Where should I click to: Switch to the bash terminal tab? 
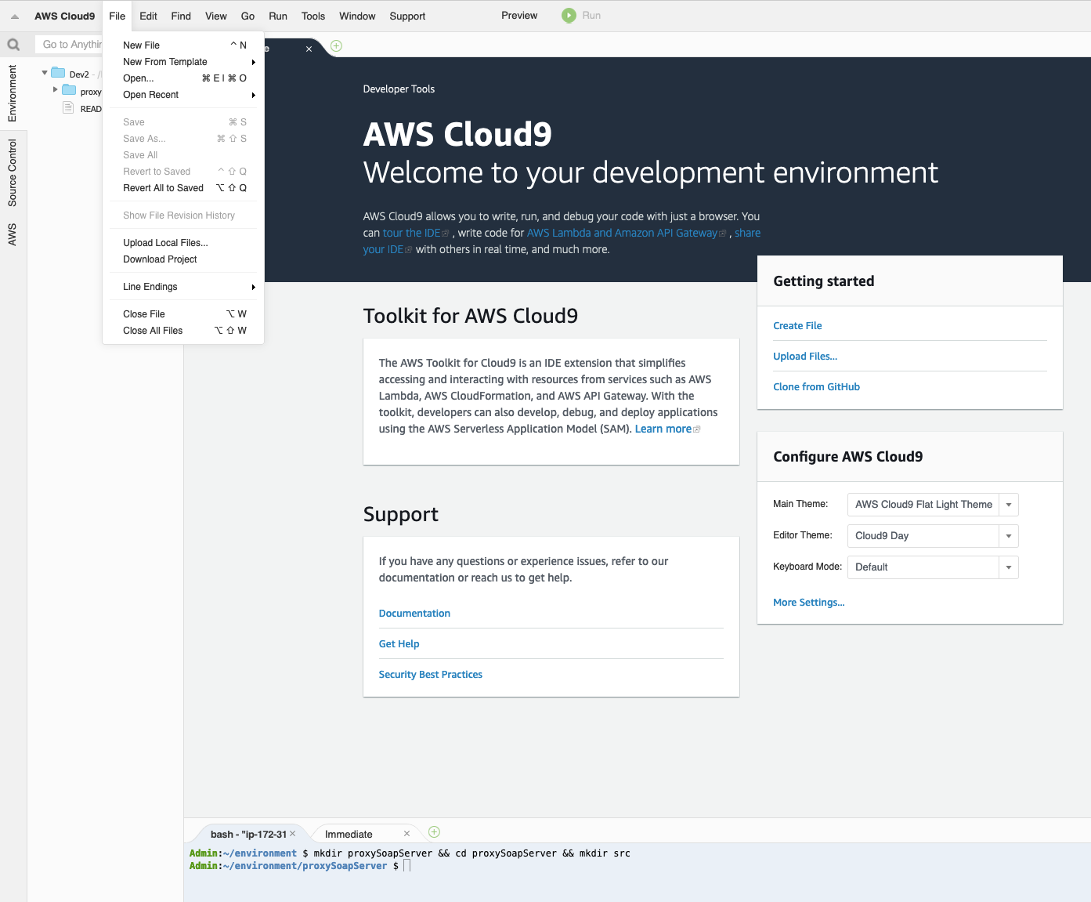pyautogui.click(x=248, y=834)
